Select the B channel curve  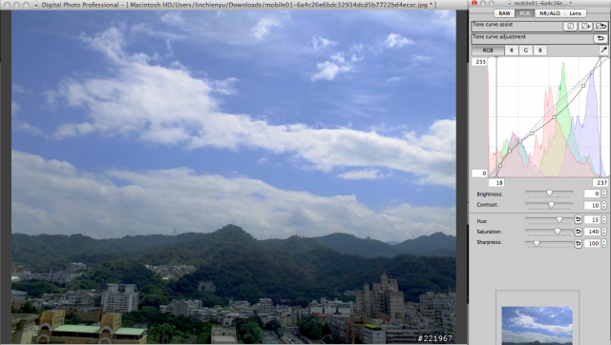[540, 51]
